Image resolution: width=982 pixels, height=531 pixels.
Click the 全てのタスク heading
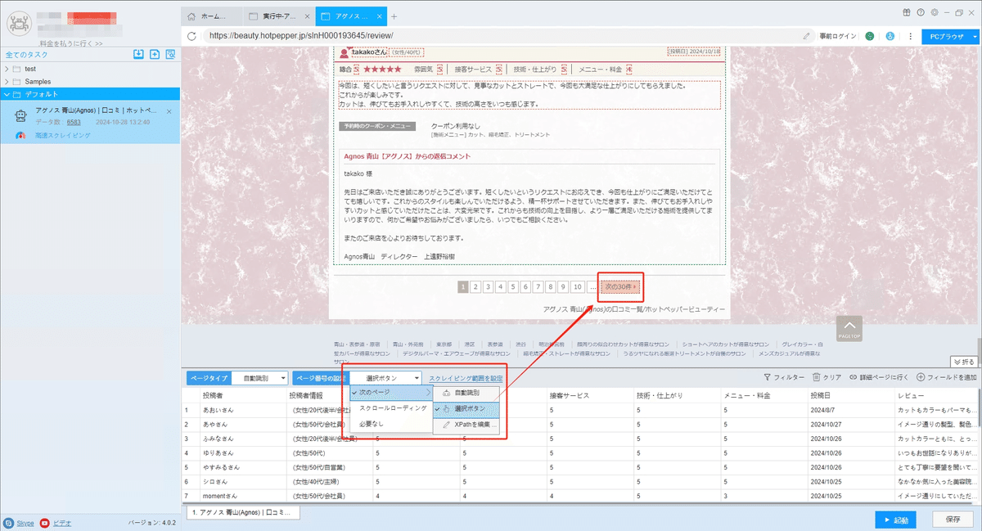point(26,55)
